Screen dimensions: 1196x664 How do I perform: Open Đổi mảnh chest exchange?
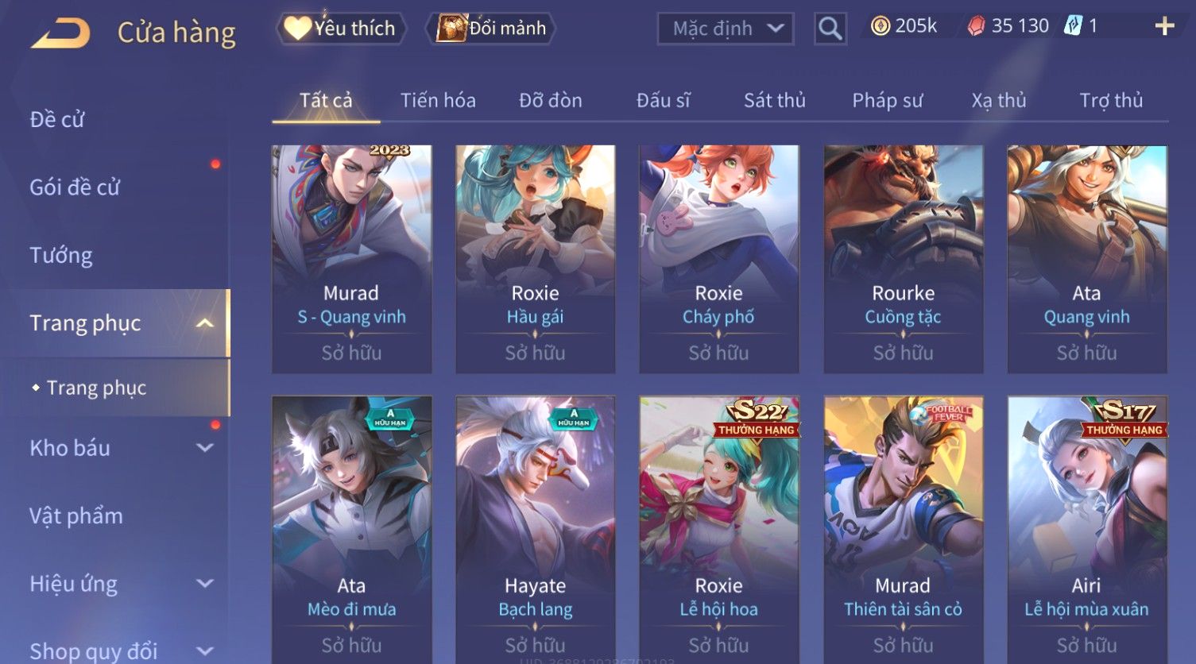pos(491,29)
